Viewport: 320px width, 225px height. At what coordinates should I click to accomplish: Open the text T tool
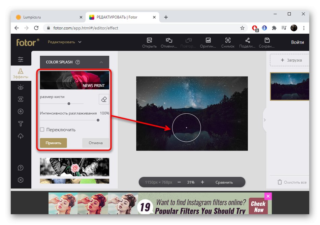pos(21,124)
